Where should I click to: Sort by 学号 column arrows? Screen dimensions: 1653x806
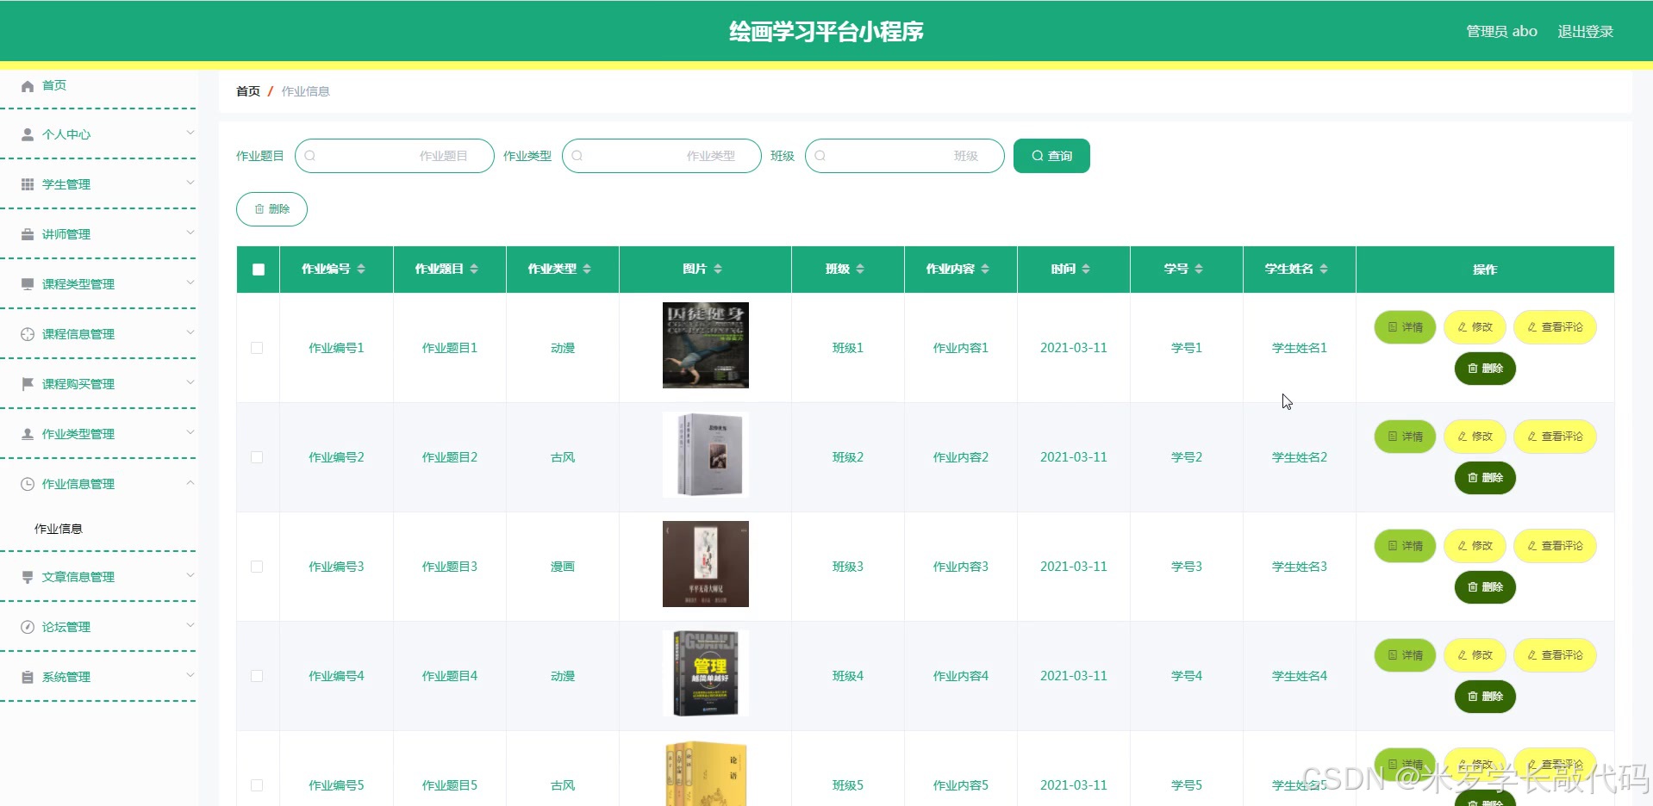coord(1199,270)
